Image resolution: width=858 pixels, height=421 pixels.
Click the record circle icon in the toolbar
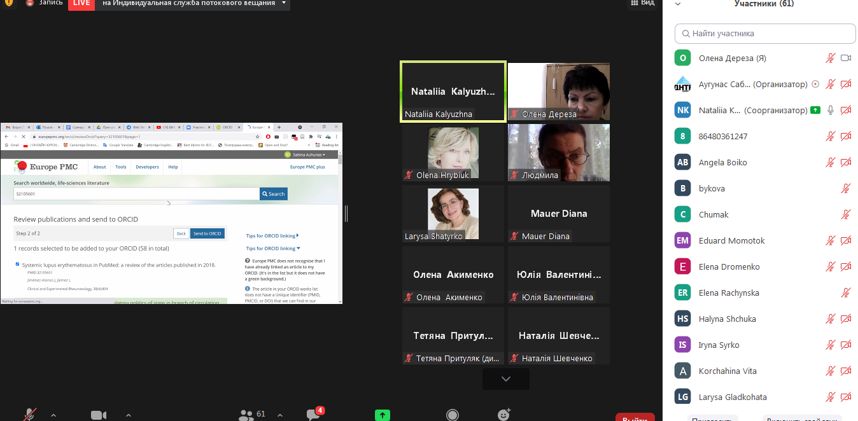452,414
